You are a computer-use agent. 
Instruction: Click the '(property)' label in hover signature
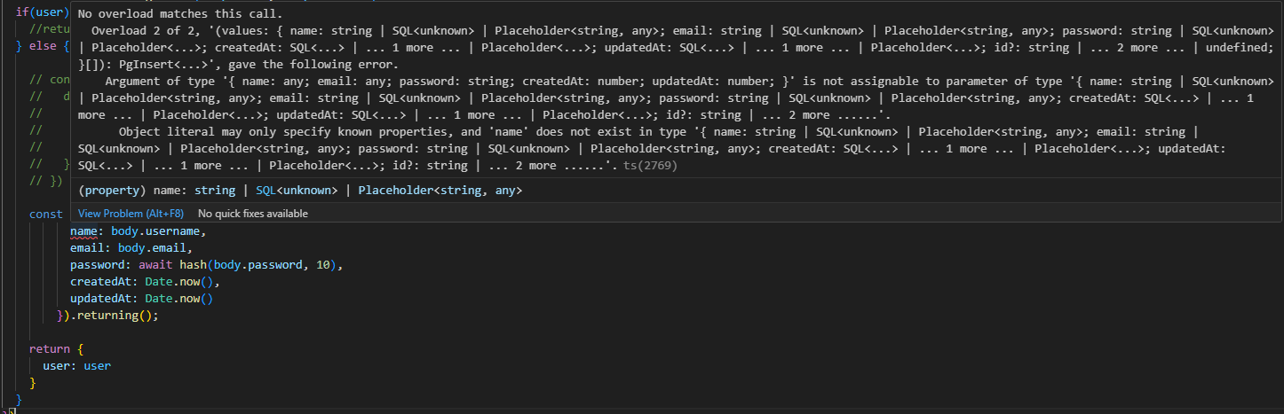[x=111, y=191]
